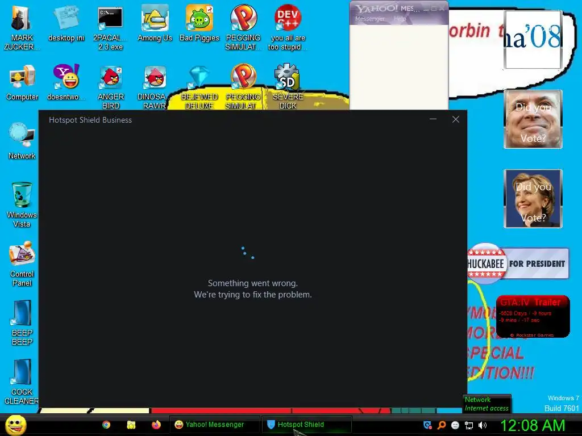Launch the ANGER BIRD shortcut
The width and height of the screenshot is (582, 436).
[111, 87]
